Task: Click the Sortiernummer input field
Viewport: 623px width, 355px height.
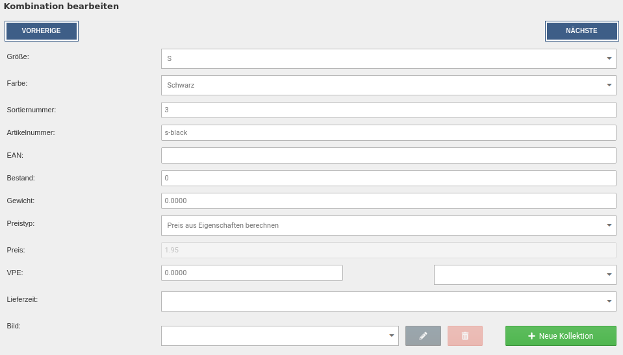Action: (x=388, y=110)
